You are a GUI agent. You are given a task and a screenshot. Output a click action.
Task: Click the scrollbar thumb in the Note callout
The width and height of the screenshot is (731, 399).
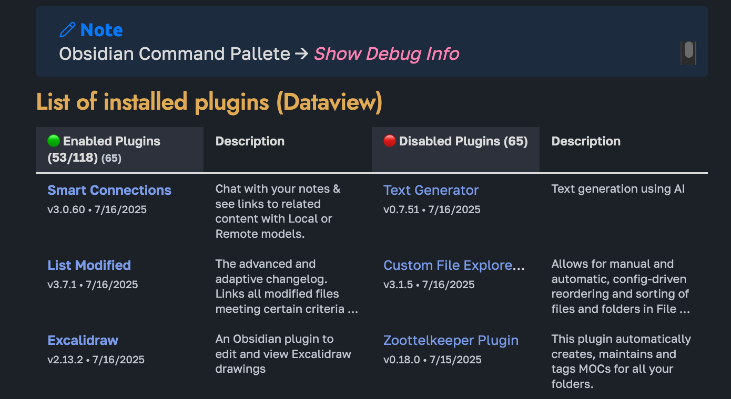(x=688, y=52)
